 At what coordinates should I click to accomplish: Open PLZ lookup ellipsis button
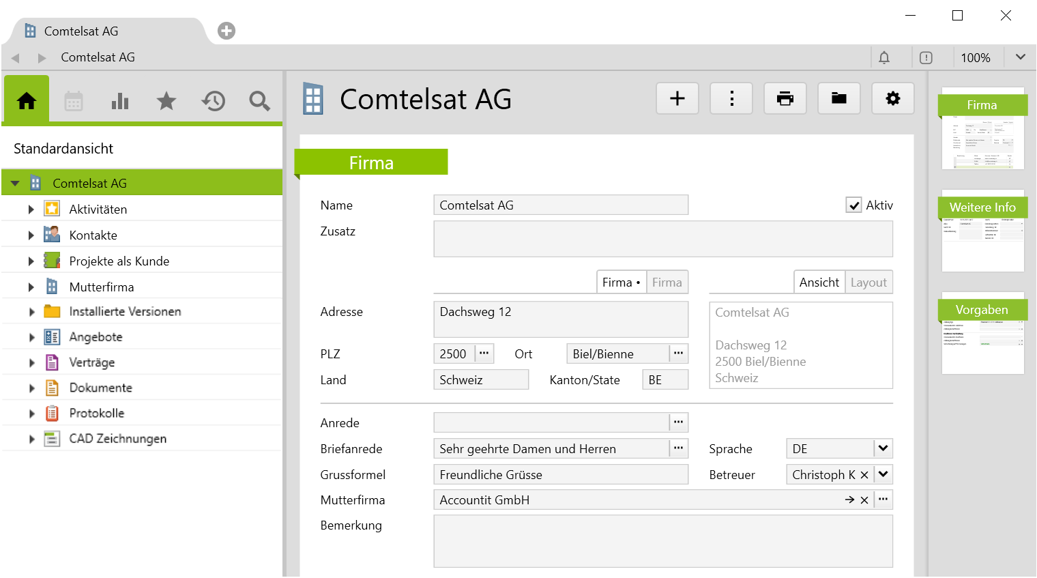coord(484,353)
